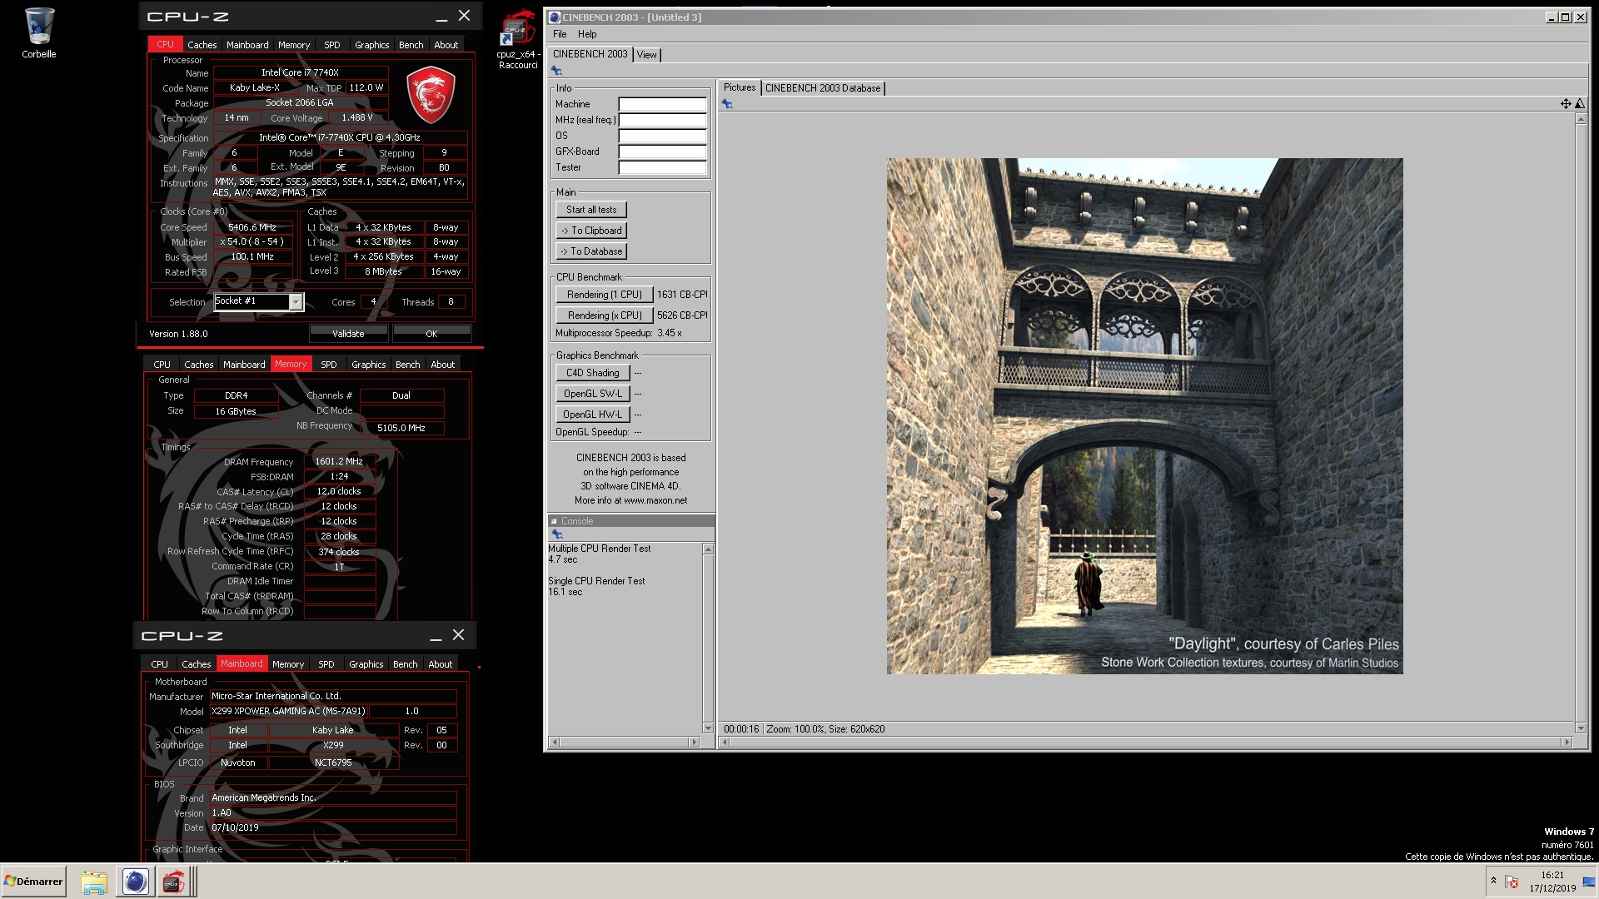The width and height of the screenshot is (1599, 899).
Task: Open the File menu in CINEBENCH
Action: [x=560, y=34]
